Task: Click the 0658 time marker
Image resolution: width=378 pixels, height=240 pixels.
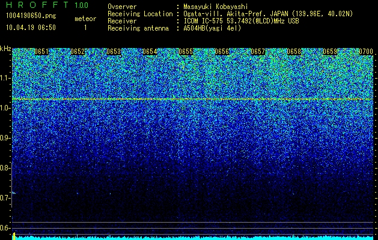Action: 294,52
